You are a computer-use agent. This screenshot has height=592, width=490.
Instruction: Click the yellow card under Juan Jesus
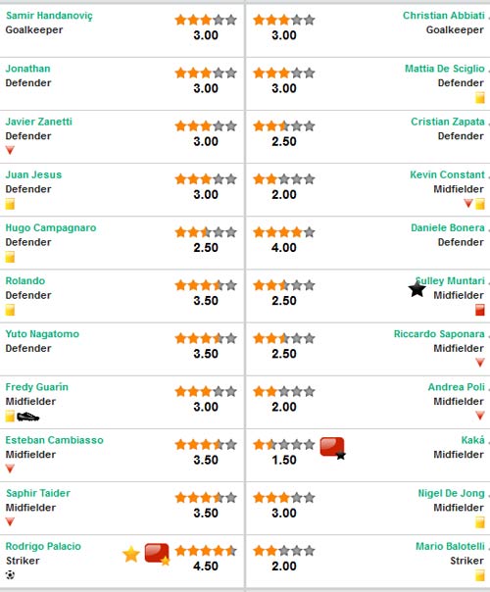[x=10, y=204]
